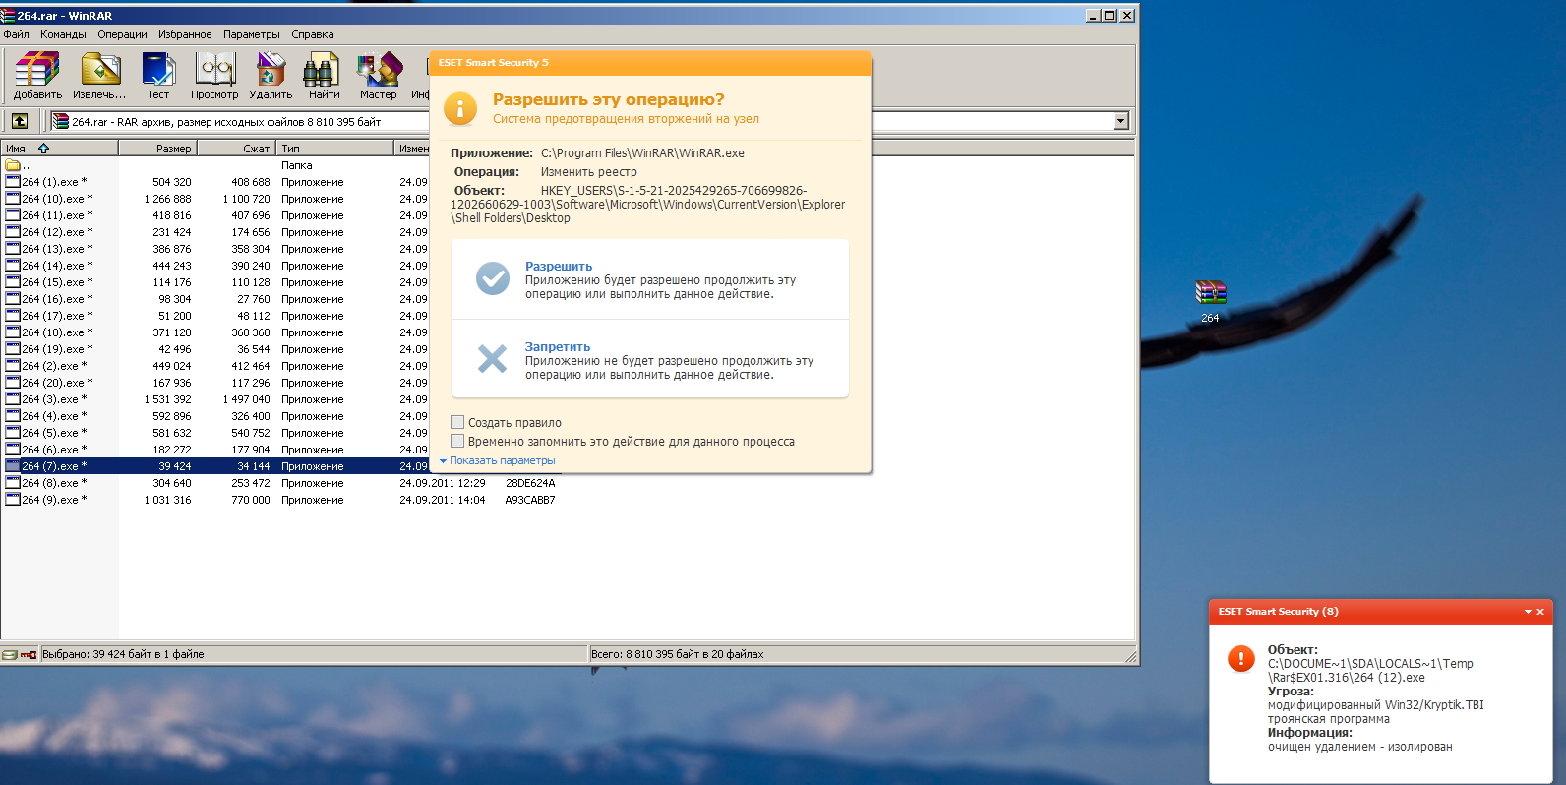This screenshot has width=1566, height=785.
Task: Sort by the Тип column header
Action: coord(334,149)
